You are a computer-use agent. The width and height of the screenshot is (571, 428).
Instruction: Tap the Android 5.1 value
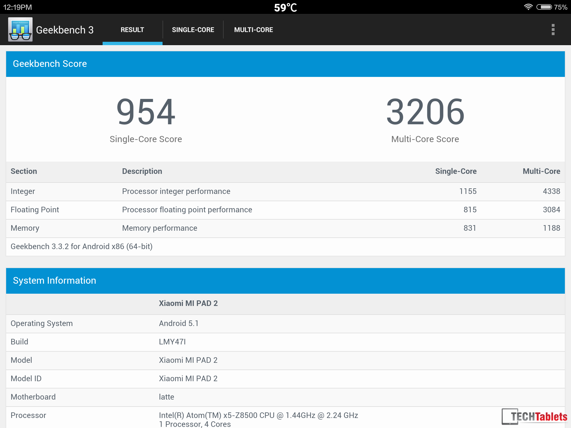pos(179,324)
